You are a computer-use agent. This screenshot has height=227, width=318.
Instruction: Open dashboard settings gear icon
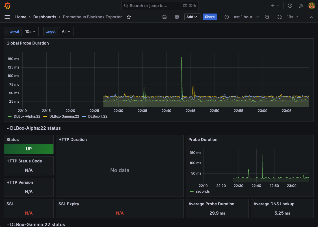pyautogui.click(x=177, y=17)
